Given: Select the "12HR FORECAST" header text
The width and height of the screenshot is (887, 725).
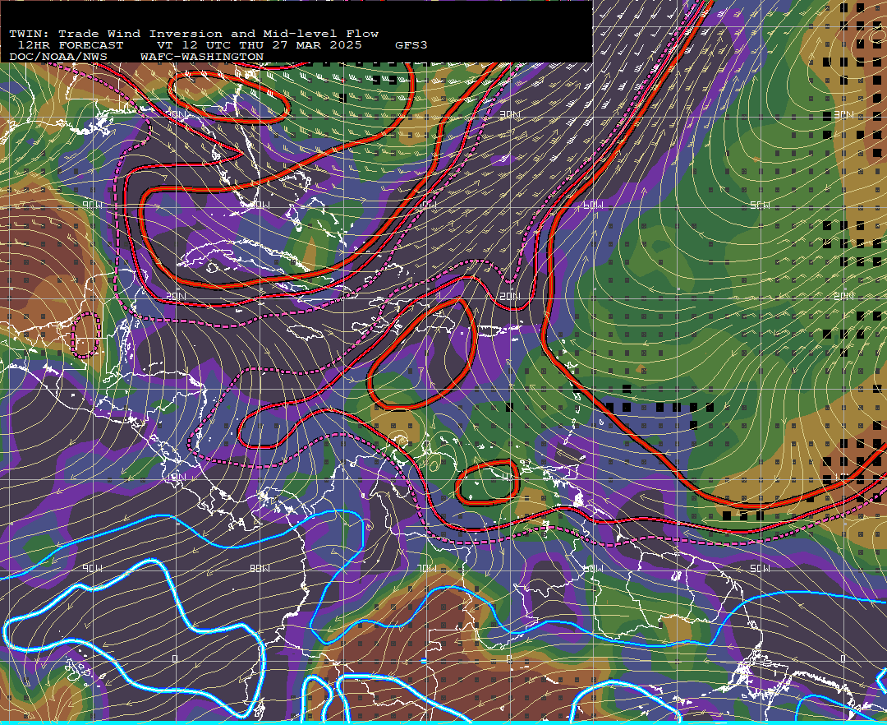Looking at the screenshot, I should [70, 45].
